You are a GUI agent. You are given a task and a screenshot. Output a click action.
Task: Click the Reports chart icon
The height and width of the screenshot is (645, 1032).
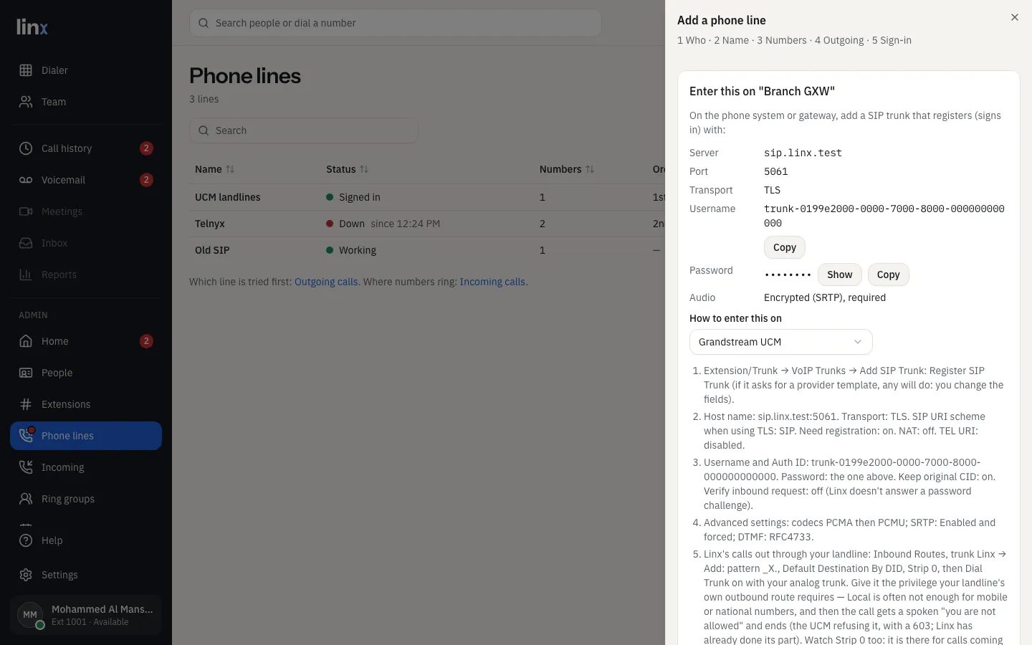[26, 274]
